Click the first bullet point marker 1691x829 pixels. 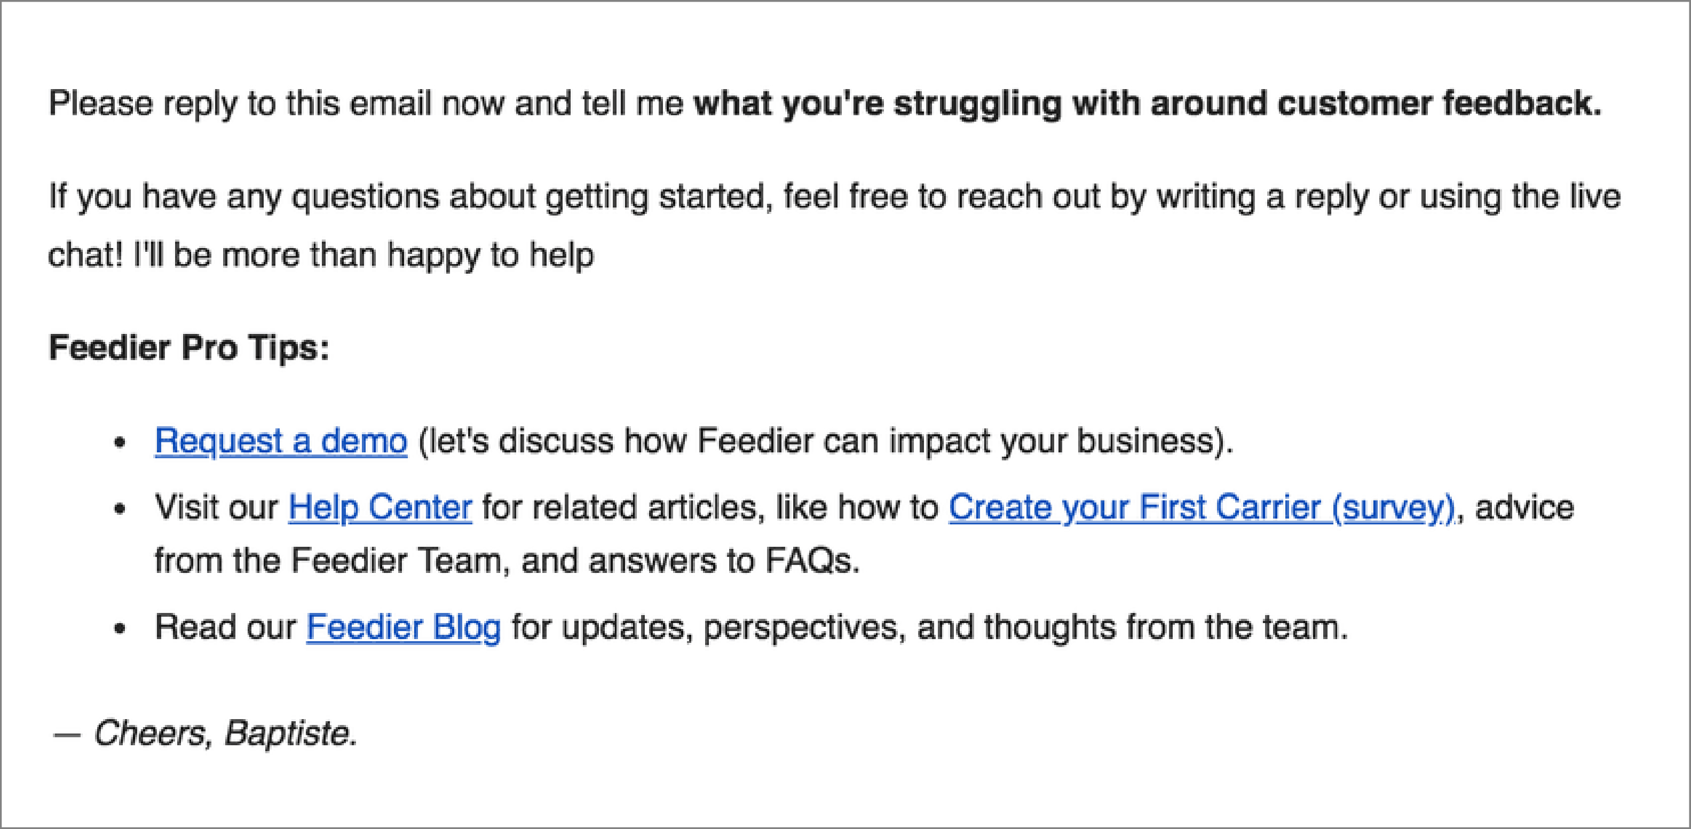[x=120, y=443]
